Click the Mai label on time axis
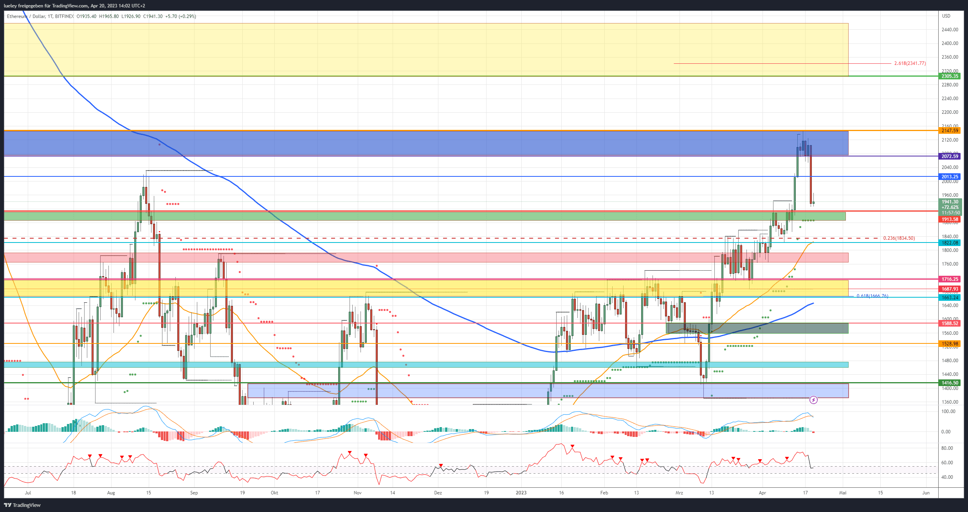Viewport: 968px width, 512px height. [843, 493]
